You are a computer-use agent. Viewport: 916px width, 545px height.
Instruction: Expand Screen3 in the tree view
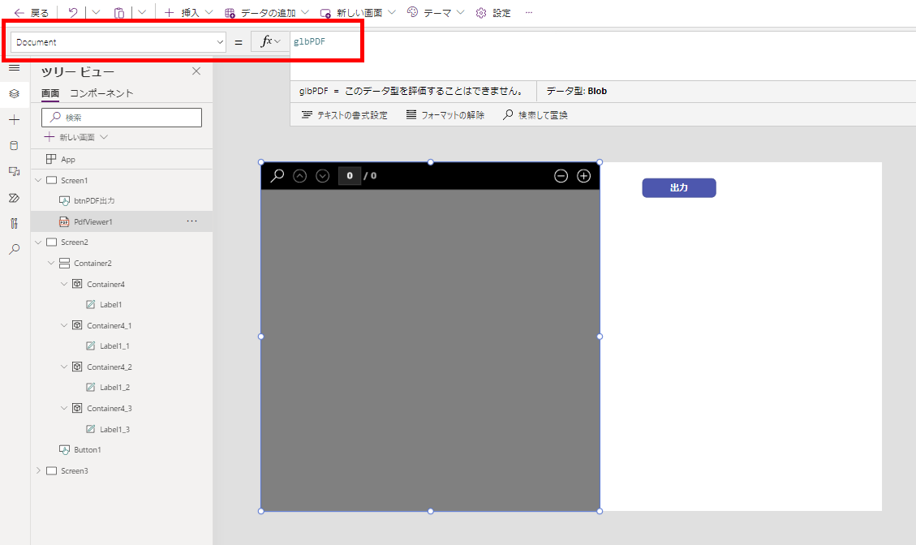pyautogui.click(x=38, y=470)
